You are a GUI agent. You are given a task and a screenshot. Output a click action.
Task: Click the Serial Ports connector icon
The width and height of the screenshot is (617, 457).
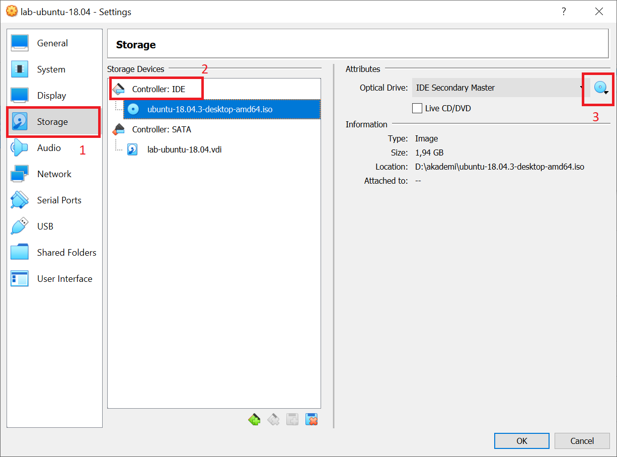20,200
